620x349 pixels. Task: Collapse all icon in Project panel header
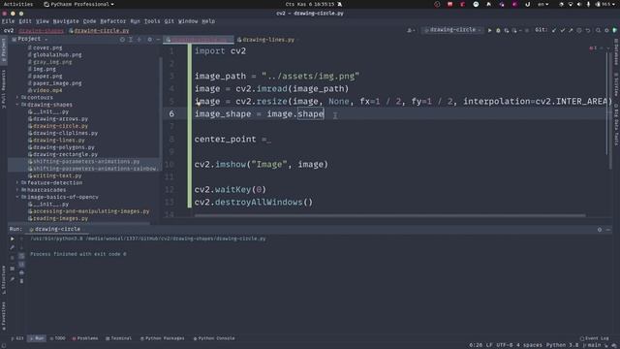(x=139, y=39)
